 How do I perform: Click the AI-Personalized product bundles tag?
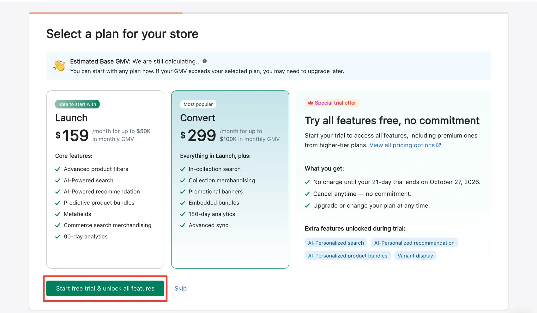click(347, 256)
